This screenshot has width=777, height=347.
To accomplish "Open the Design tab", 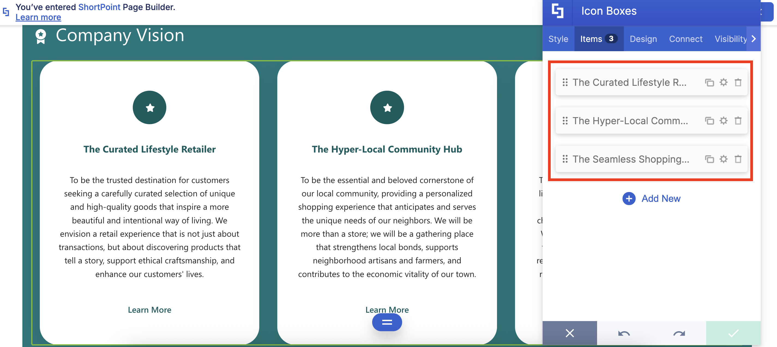I will click(x=643, y=39).
